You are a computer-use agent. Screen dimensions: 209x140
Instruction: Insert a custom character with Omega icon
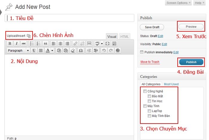point(81,50)
